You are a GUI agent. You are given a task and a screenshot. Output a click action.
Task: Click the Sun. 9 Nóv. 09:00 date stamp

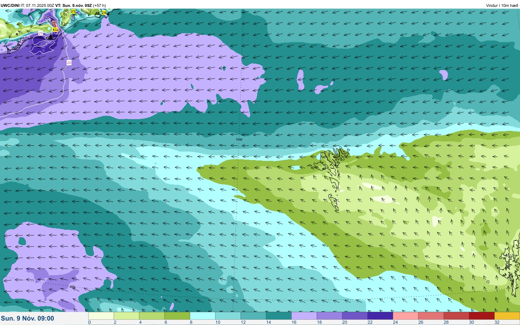[x=28, y=319]
